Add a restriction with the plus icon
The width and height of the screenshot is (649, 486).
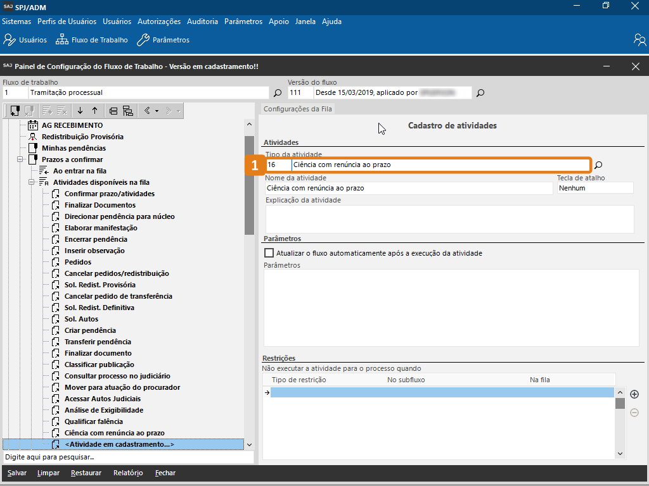(634, 394)
